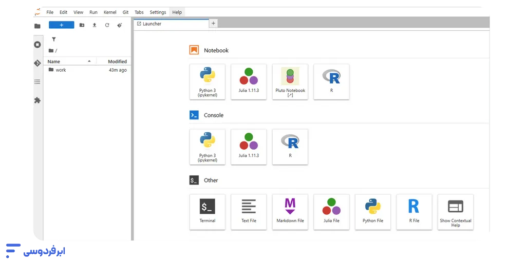Sort files by Name column header
526x264 pixels.
[54, 62]
